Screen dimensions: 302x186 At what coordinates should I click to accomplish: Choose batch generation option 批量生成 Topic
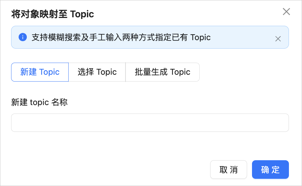pos(162,72)
